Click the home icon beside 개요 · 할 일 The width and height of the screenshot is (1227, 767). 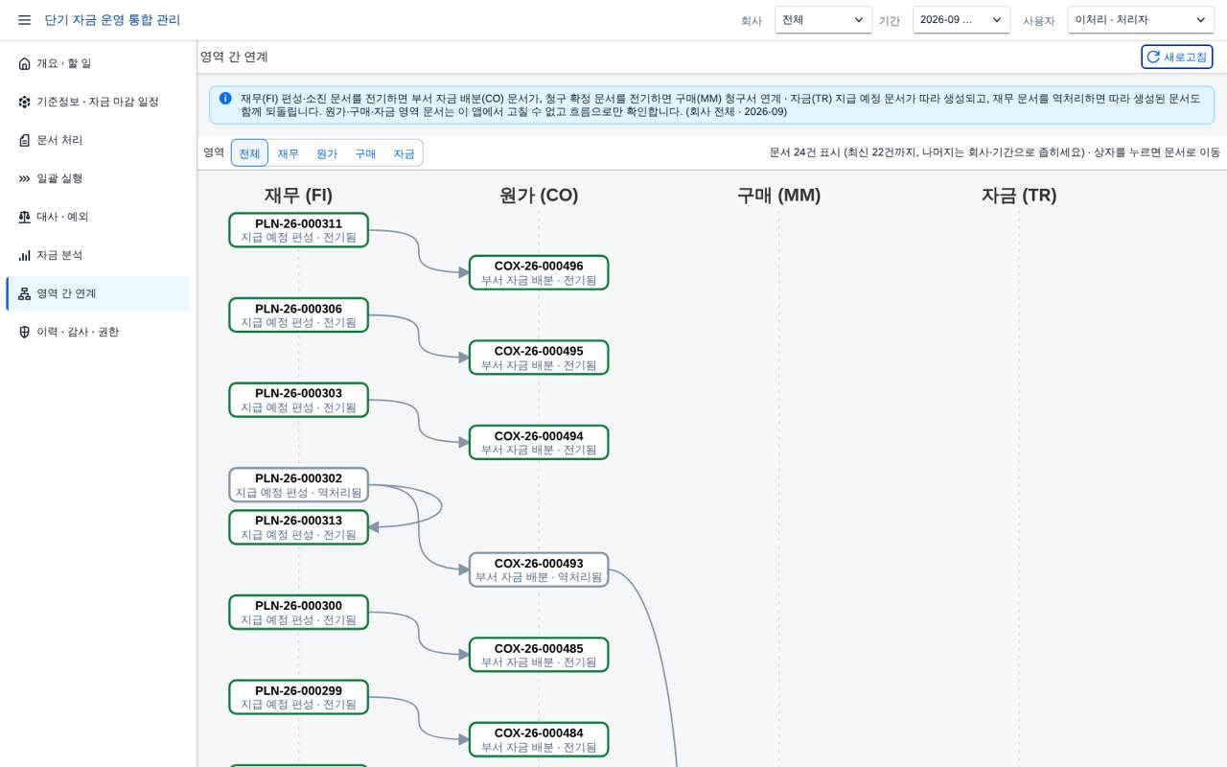point(25,63)
